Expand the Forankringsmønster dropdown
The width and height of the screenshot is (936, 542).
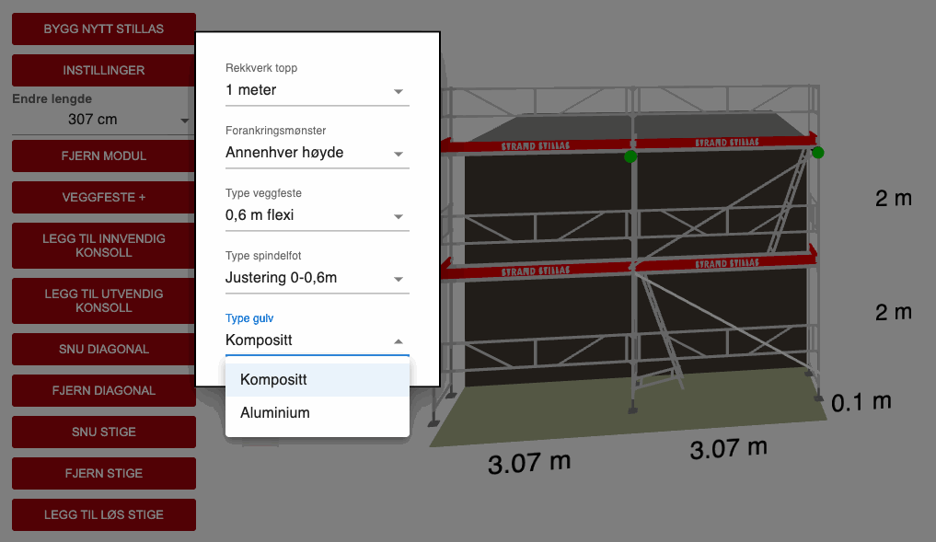317,153
